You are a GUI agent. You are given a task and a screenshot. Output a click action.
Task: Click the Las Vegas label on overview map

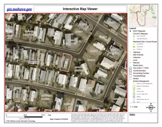134,12
